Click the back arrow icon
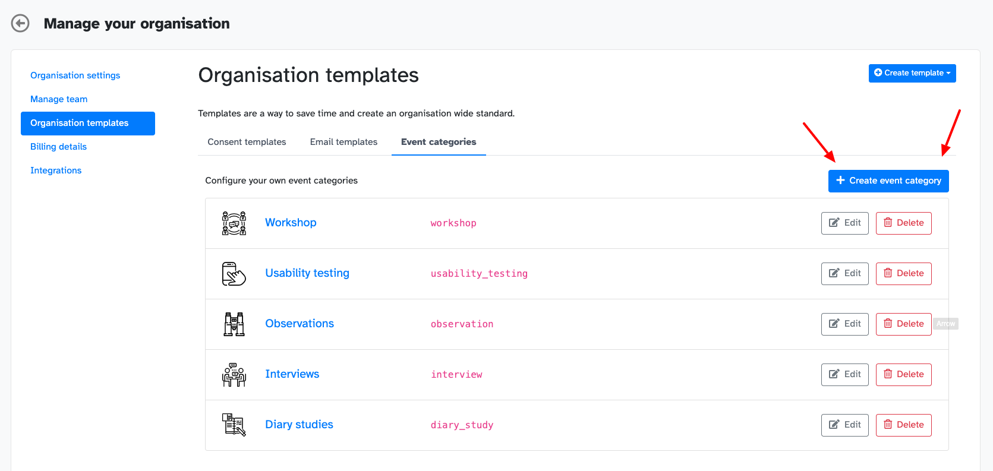The image size is (993, 471). [x=20, y=24]
